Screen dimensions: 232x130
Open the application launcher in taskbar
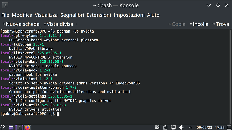(3, 127)
